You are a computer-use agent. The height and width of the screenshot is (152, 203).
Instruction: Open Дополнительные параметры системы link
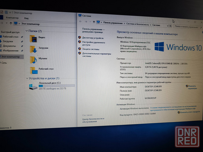point(97,55)
